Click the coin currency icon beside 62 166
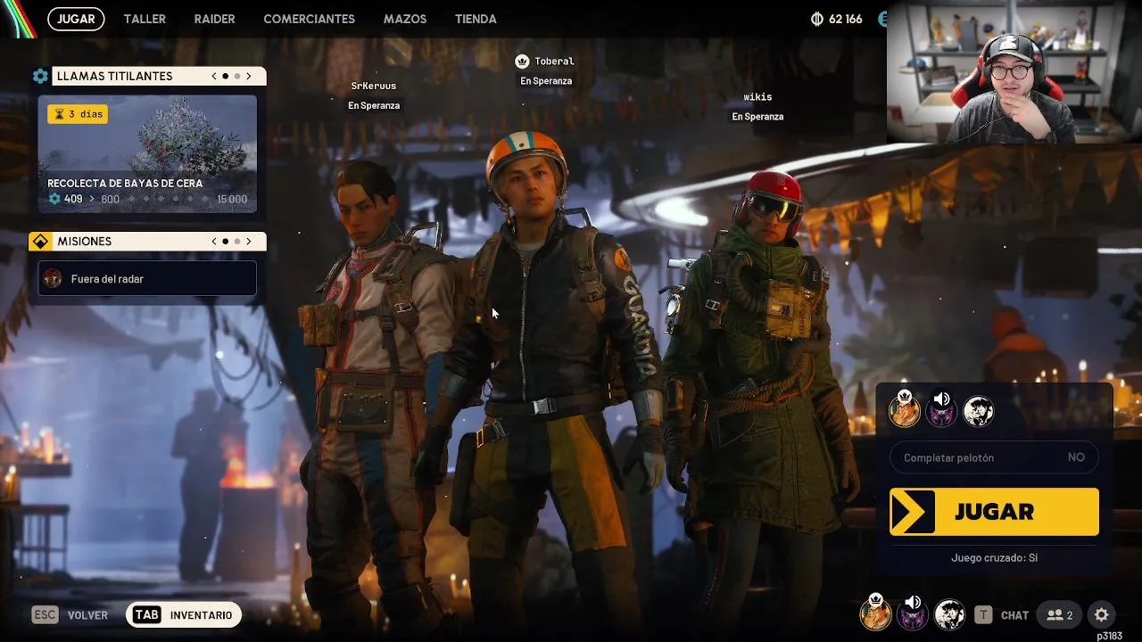 [816, 19]
